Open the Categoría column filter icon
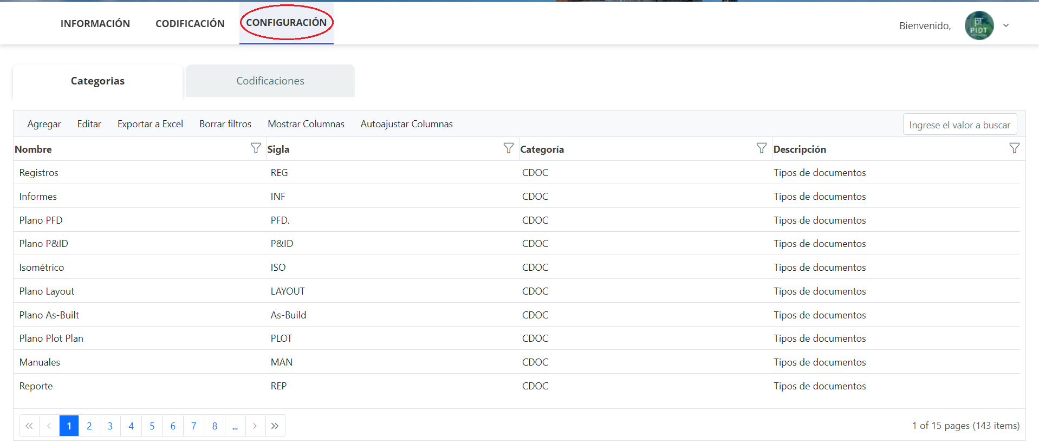 [761, 148]
